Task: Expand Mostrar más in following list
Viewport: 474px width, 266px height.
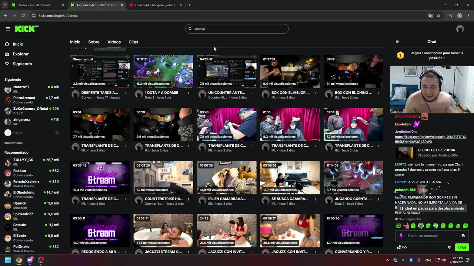Action: (13, 143)
